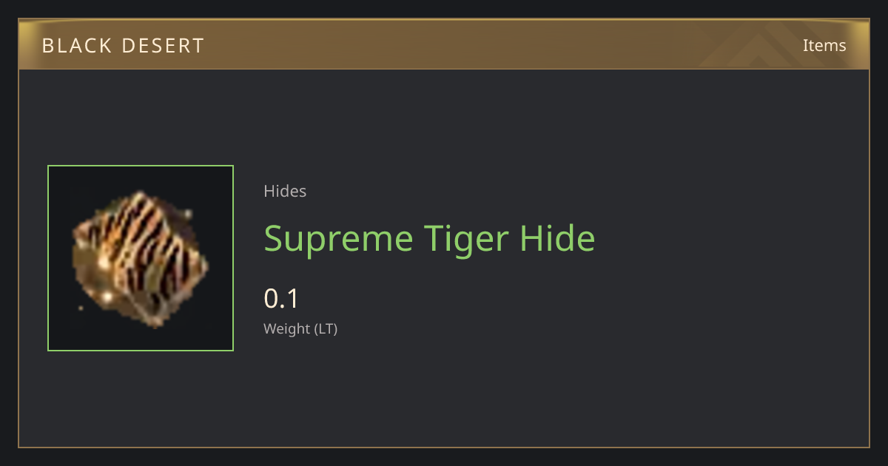Click the Supreme Tiger Hide green title

tap(429, 239)
